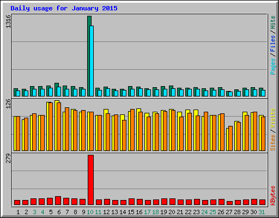Click the 'Sites' legend label
The height and width of the screenshot is (218, 279).
(272, 143)
